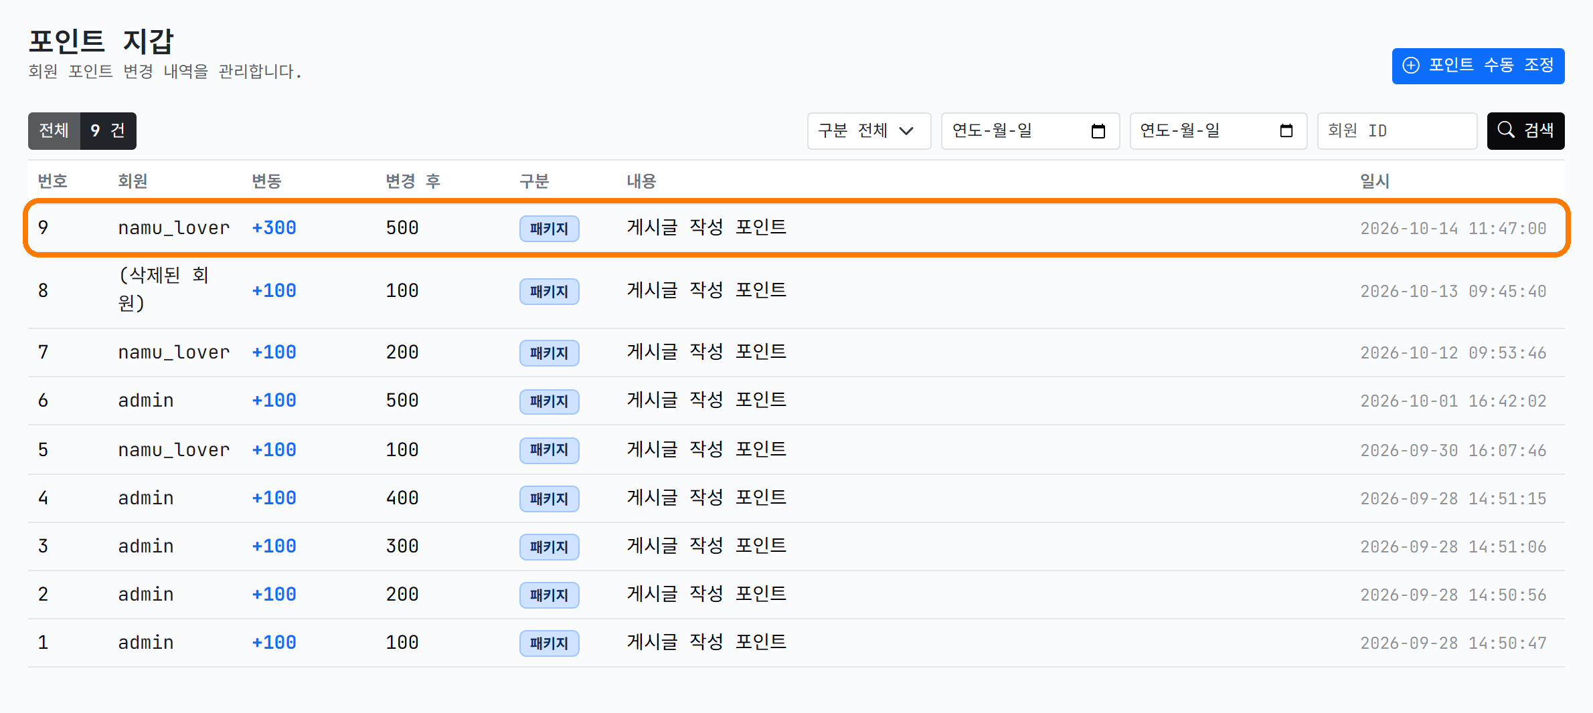Click the 패키지 badge in row 8

[549, 292]
